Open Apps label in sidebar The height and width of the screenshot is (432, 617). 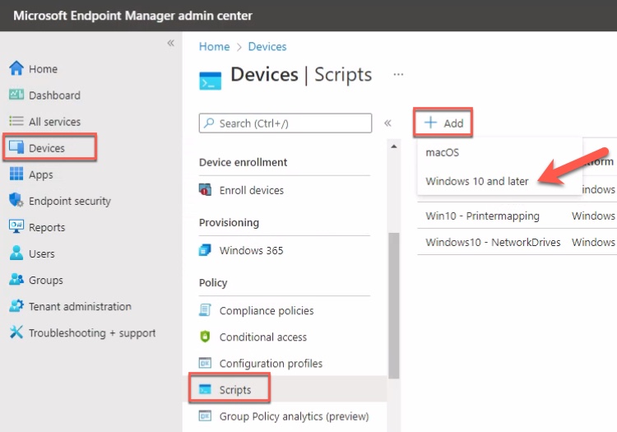click(40, 174)
